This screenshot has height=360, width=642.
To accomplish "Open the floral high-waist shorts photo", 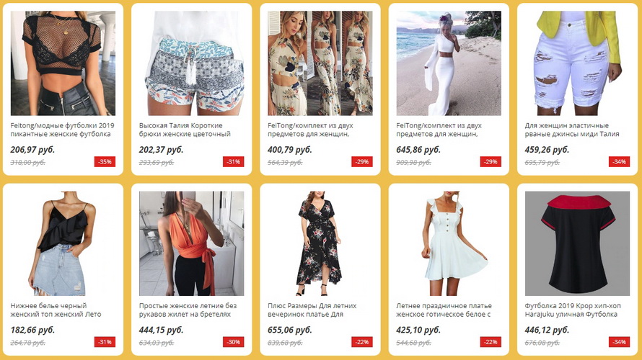I will 192,63.
